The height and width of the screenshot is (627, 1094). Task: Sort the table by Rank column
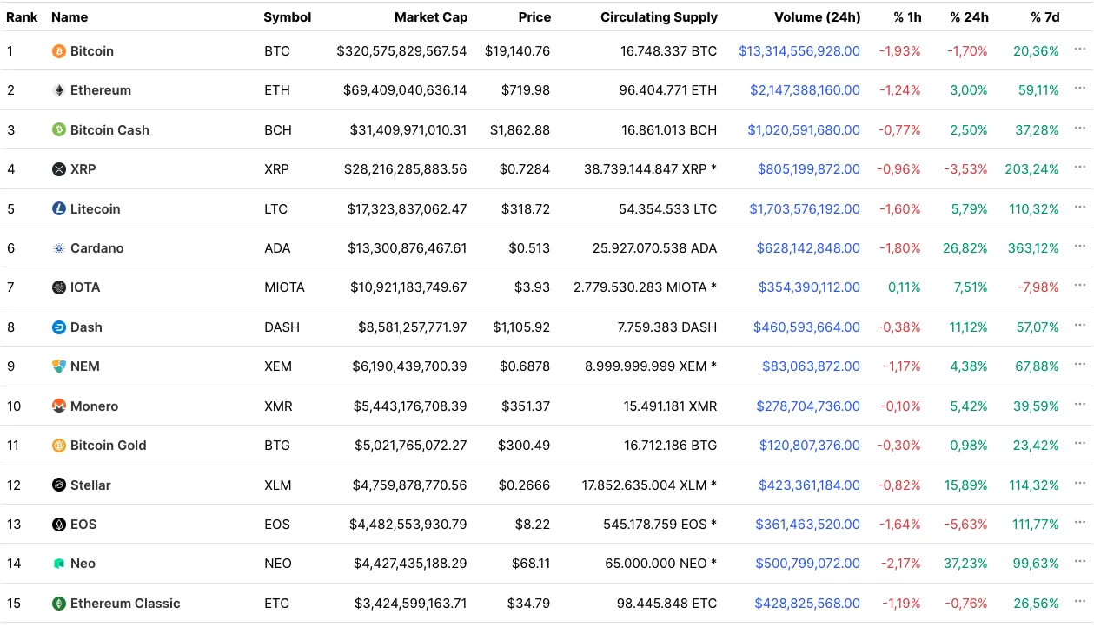(x=22, y=17)
